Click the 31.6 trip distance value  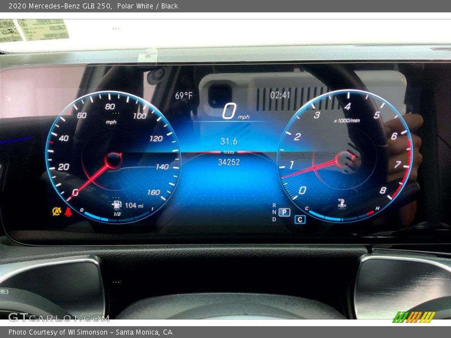tap(229, 141)
